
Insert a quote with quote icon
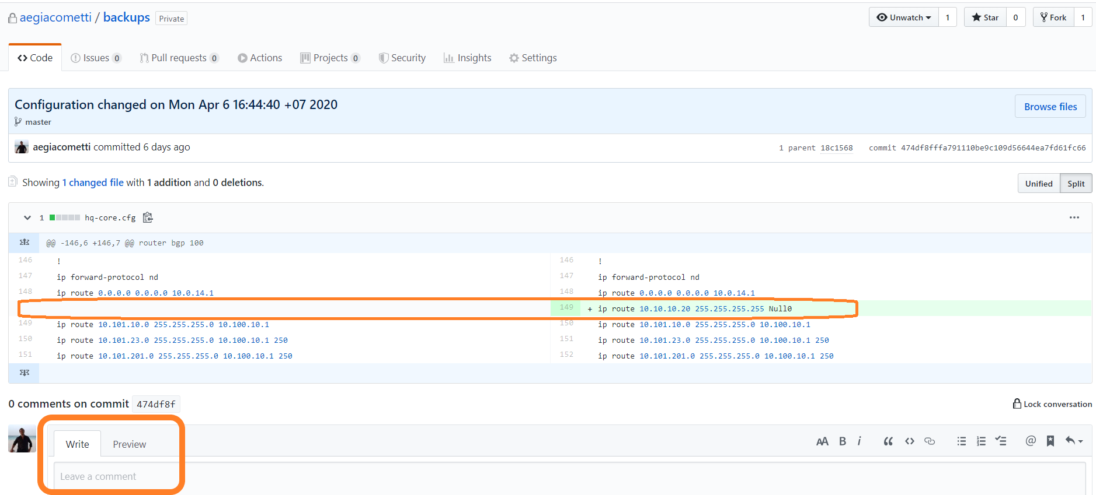coord(888,441)
